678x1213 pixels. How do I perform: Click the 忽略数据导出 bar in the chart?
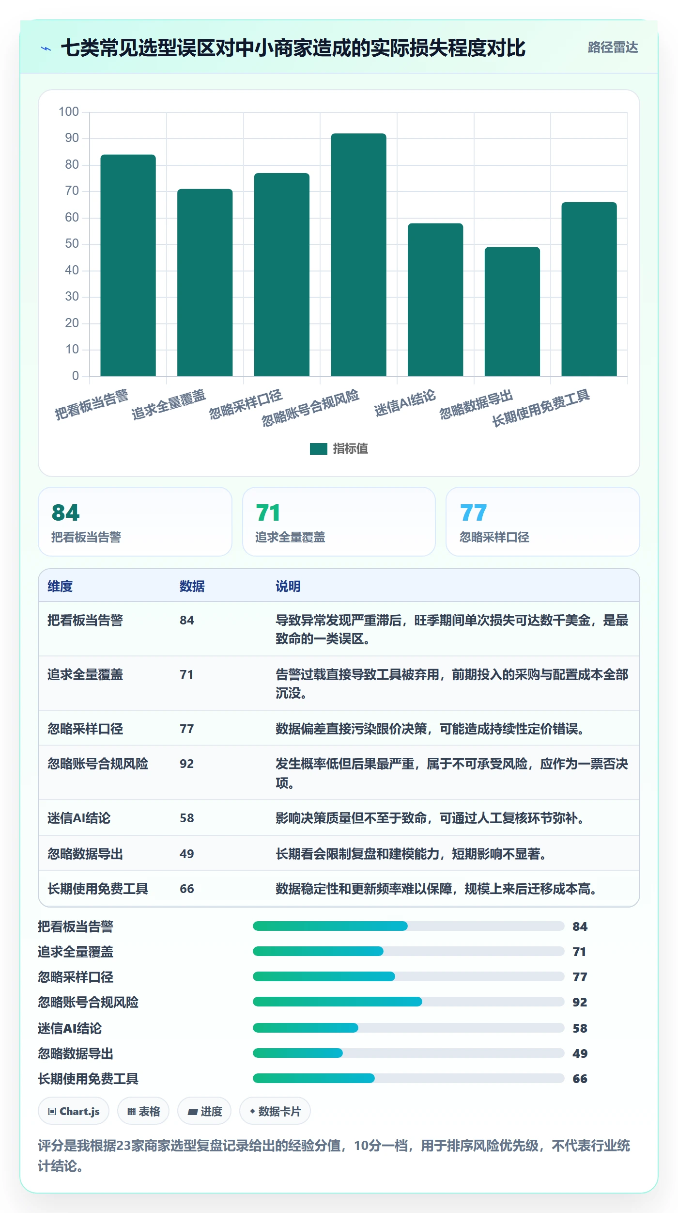click(x=512, y=312)
